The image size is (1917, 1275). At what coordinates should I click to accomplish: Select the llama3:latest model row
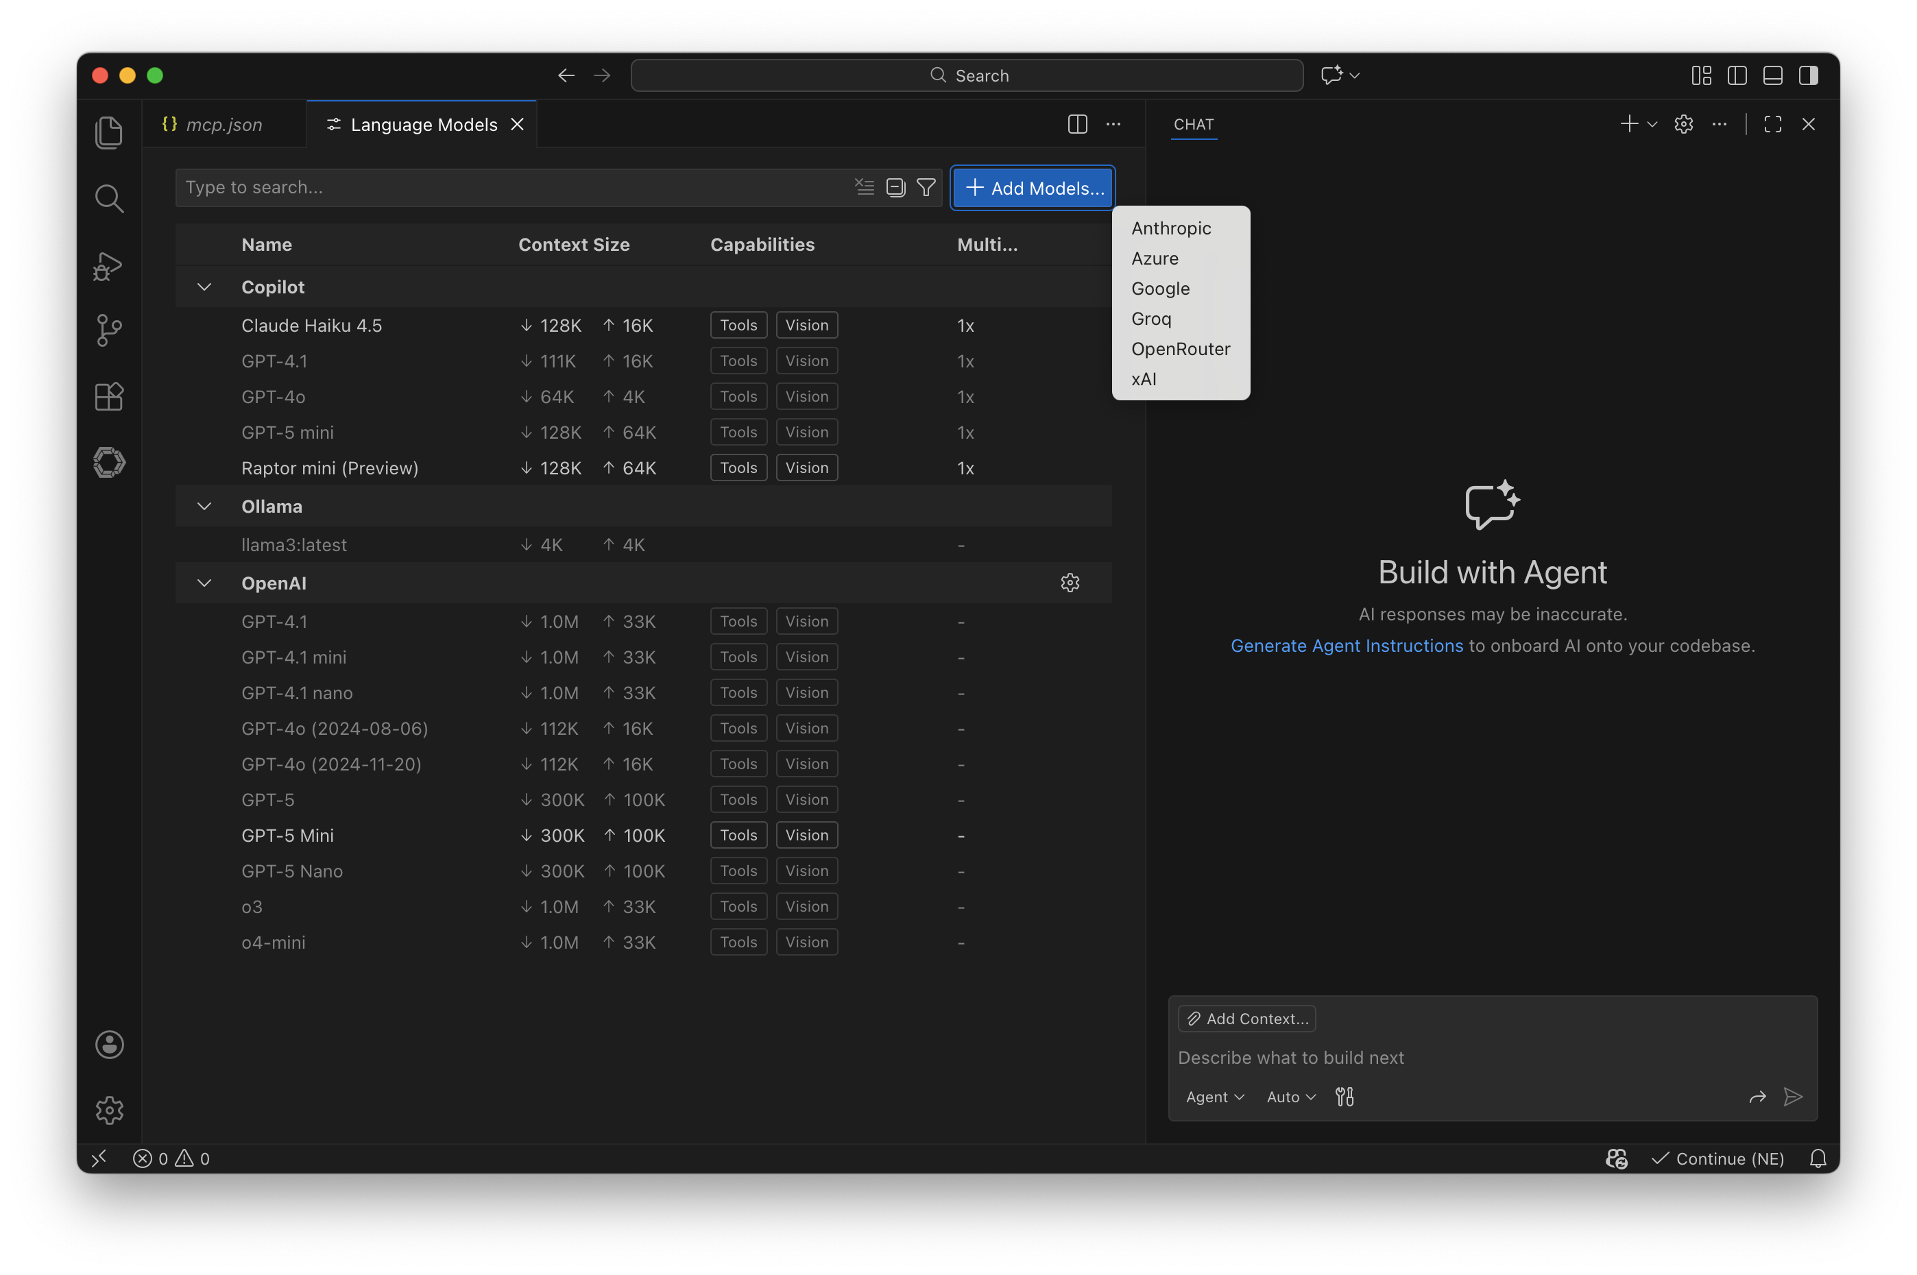pyautogui.click(x=643, y=545)
